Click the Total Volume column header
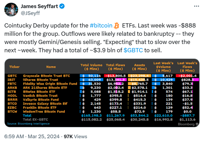Image resolution: width=204 pixels, height=143 pixels. coord(91,67)
